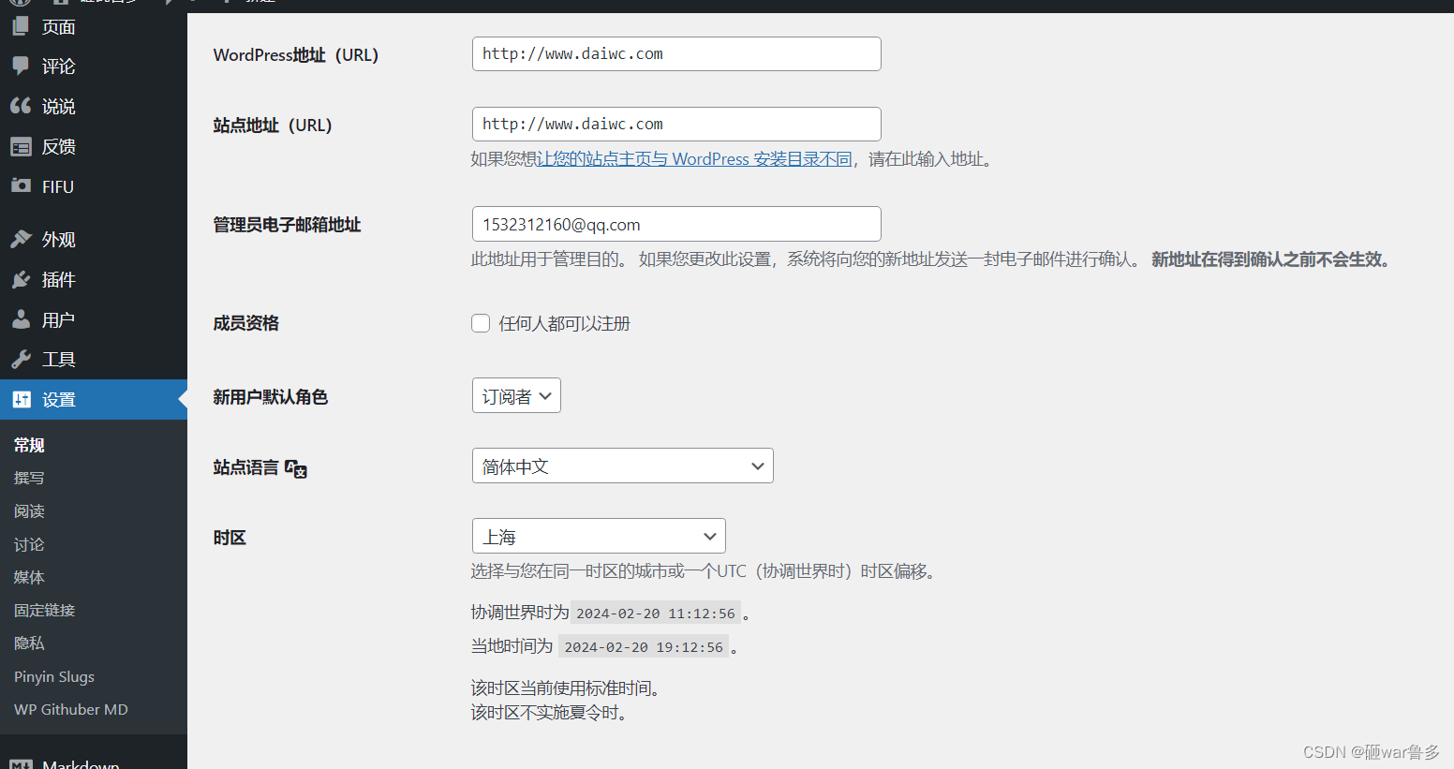The height and width of the screenshot is (769, 1454).
Task: Click the Feedback (反馈) form icon
Action: tap(21, 146)
